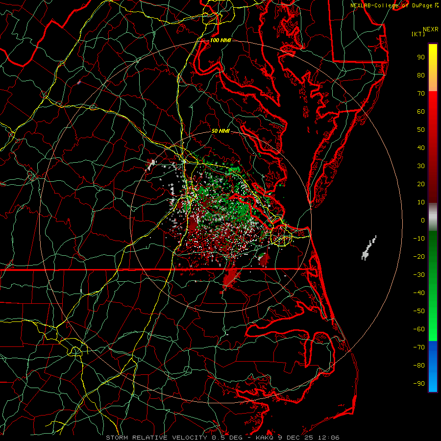441x441 pixels.
Task: Click the [KT] units label
Action: tap(418, 34)
